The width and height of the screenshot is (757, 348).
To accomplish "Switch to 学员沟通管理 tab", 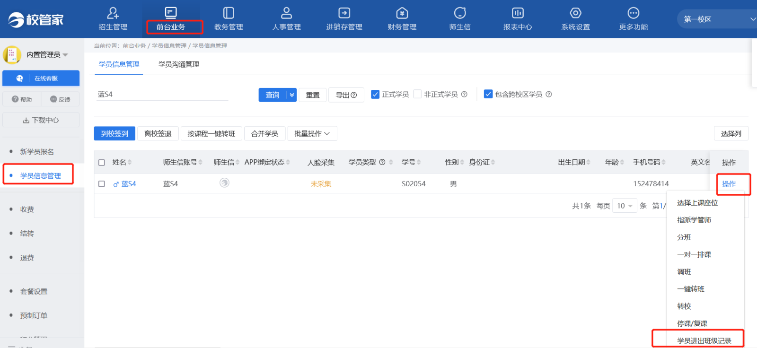I will tap(179, 64).
